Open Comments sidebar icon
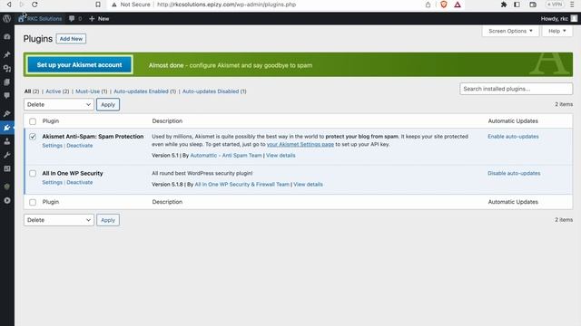Image resolution: width=581 pixels, height=326 pixels. 7,96
